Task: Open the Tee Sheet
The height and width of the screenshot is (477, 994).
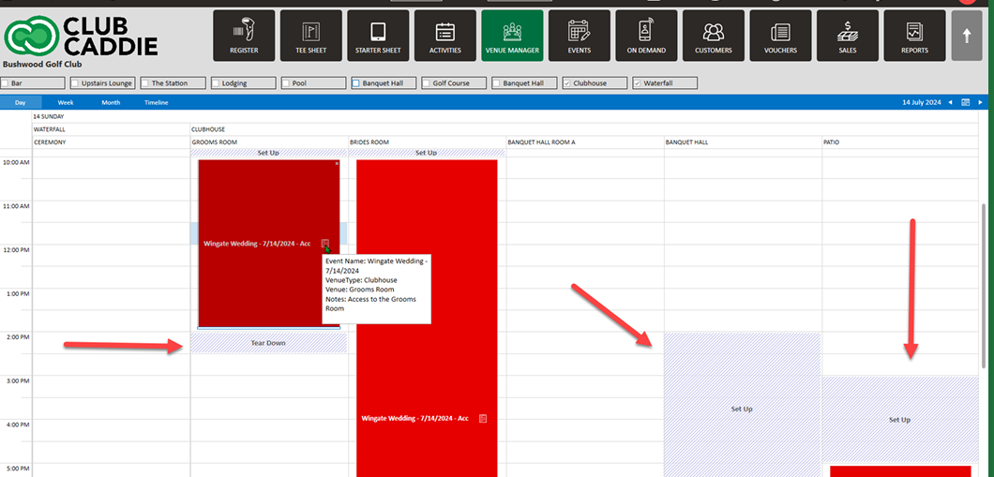Action: (310, 36)
